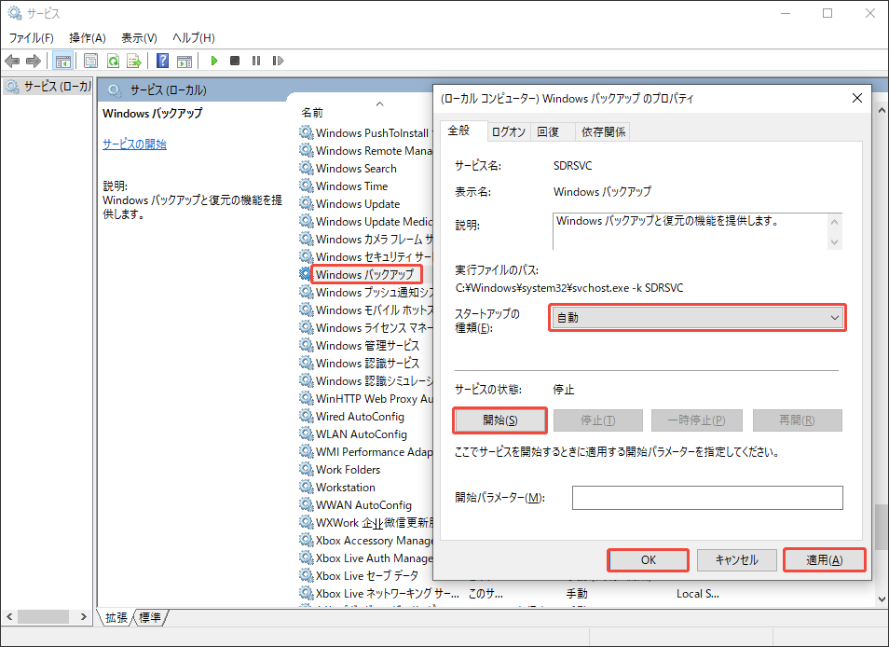The image size is (889, 647).
Task: Switch to the 拡張 view tab
Action: 116,617
